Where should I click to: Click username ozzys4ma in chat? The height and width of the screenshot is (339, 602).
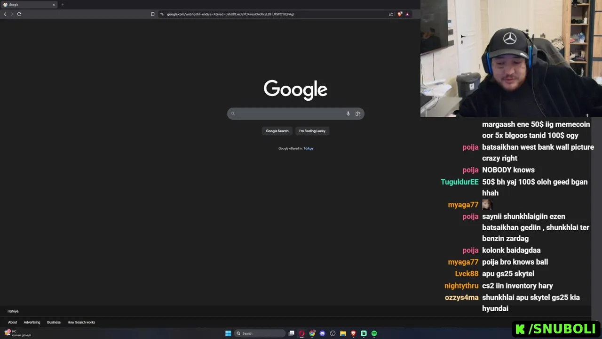pos(461,298)
